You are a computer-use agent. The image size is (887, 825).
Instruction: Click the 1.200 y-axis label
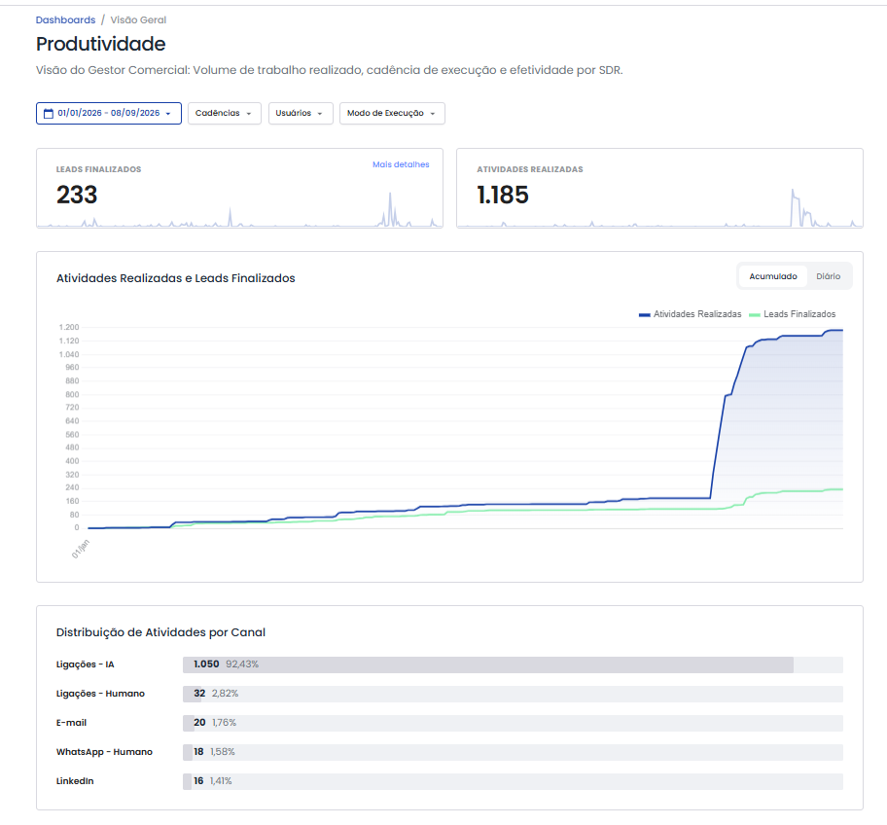pos(69,327)
